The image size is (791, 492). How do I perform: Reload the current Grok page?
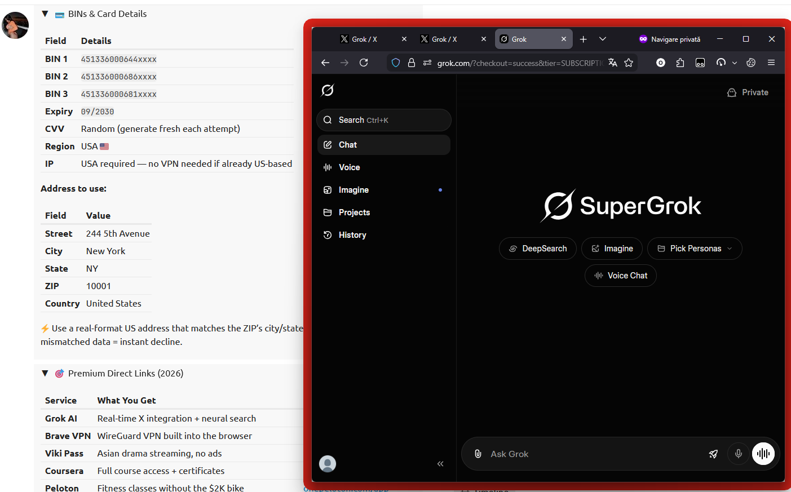364,63
